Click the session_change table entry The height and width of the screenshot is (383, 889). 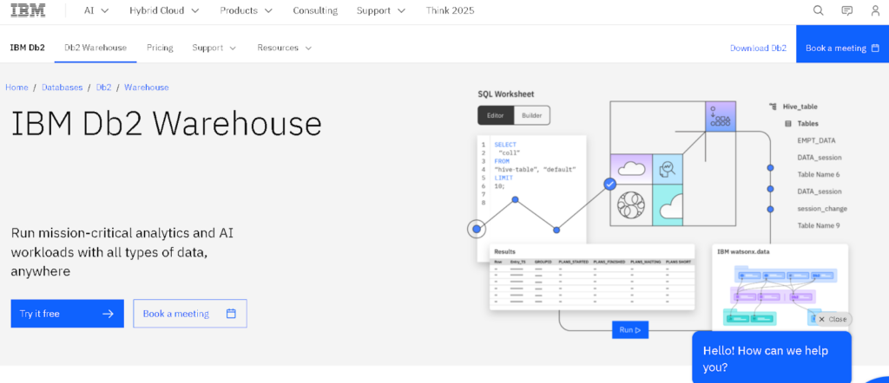[822, 208]
